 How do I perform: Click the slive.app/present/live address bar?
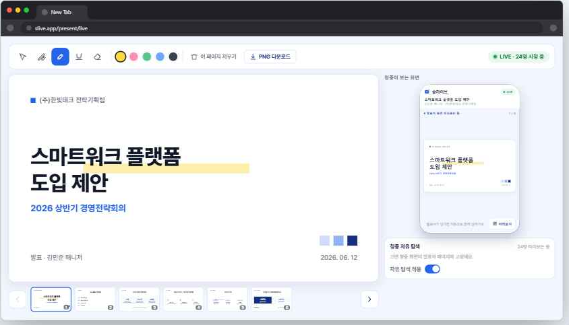282,28
